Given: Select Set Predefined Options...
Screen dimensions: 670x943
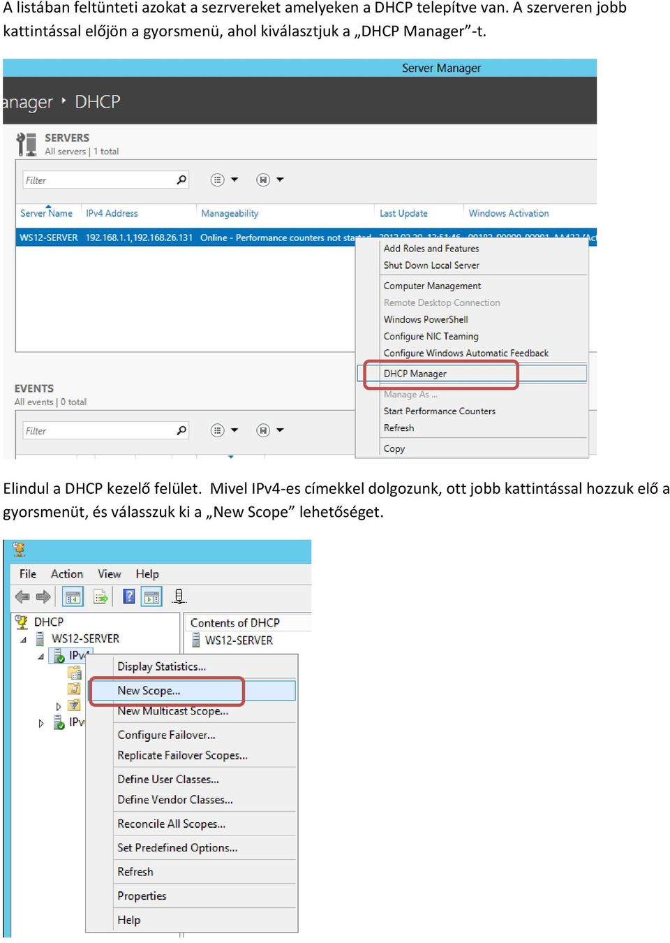Looking at the screenshot, I should 177,847.
